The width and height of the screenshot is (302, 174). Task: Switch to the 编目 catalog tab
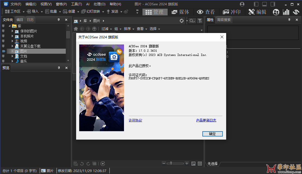tap(20, 20)
